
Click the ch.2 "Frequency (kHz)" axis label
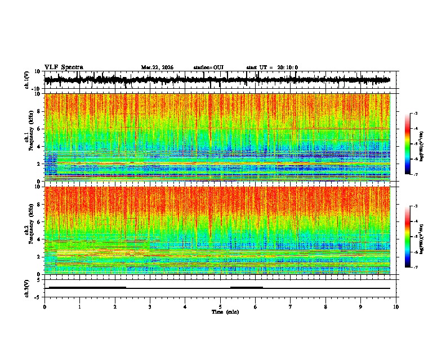pos(31,224)
